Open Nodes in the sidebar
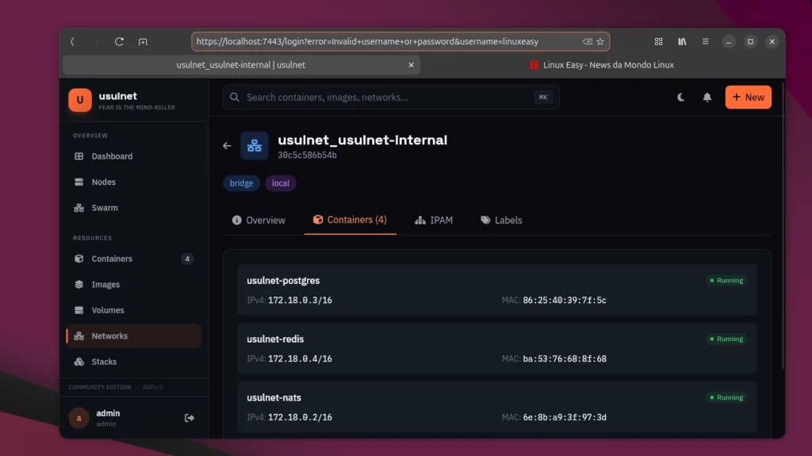The height and width of the screenshot is (456, 812). pyautogui.click(x=133, y=182)
